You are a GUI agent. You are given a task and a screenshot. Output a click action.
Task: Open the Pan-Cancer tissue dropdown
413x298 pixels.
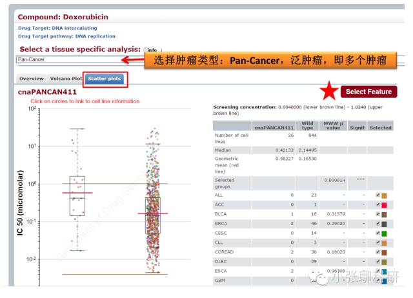[70, 59]
